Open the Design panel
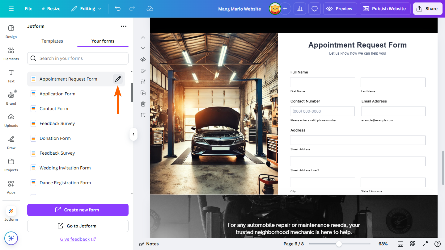445x250 pixels. [11, 32]
